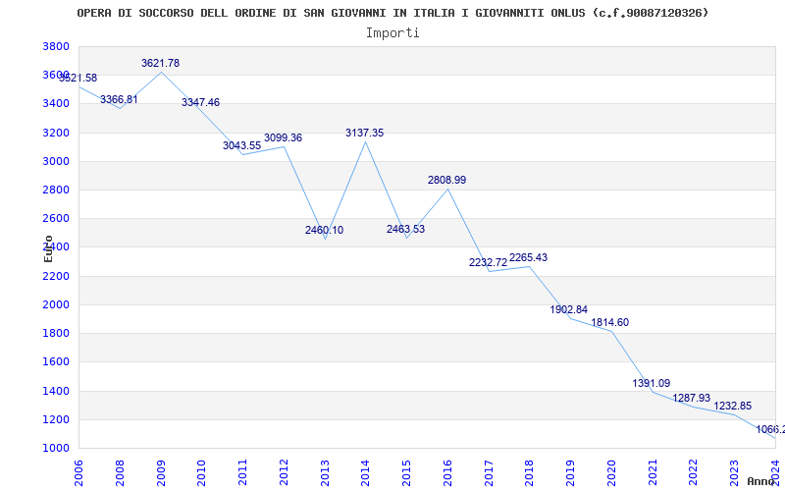
Task: Click the data label 1287.93
Action: 692,398
